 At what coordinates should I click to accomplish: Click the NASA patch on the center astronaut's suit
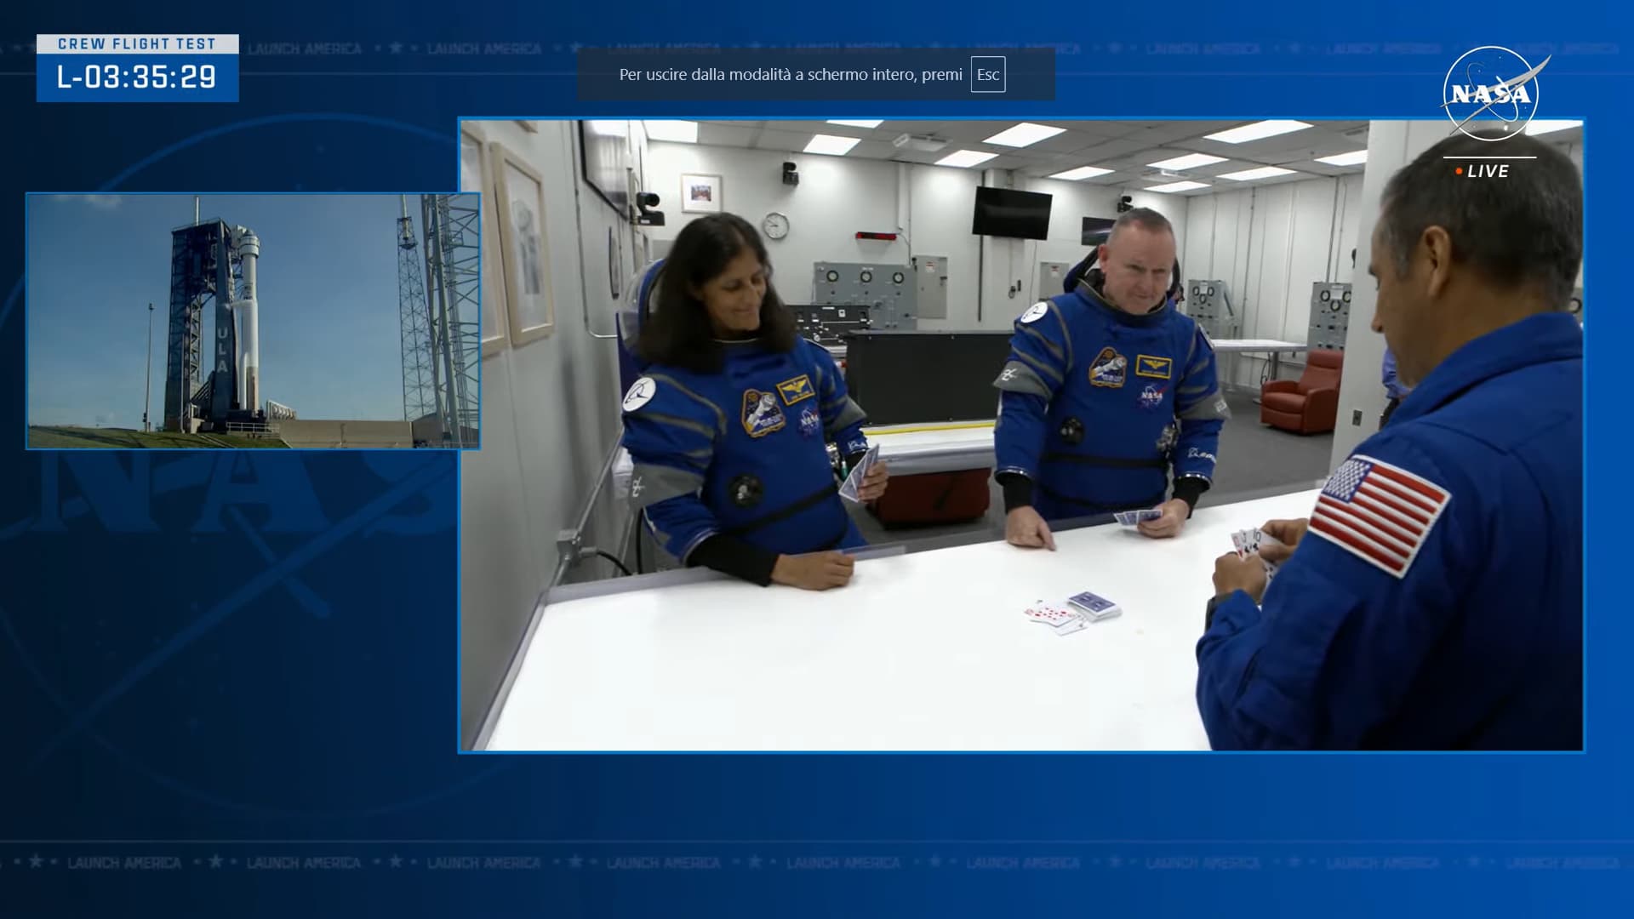1151,396
